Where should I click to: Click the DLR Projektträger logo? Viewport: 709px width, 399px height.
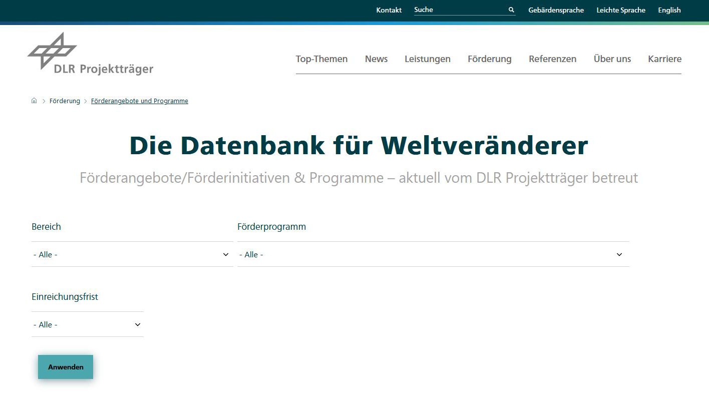click(x=90, y=54)
